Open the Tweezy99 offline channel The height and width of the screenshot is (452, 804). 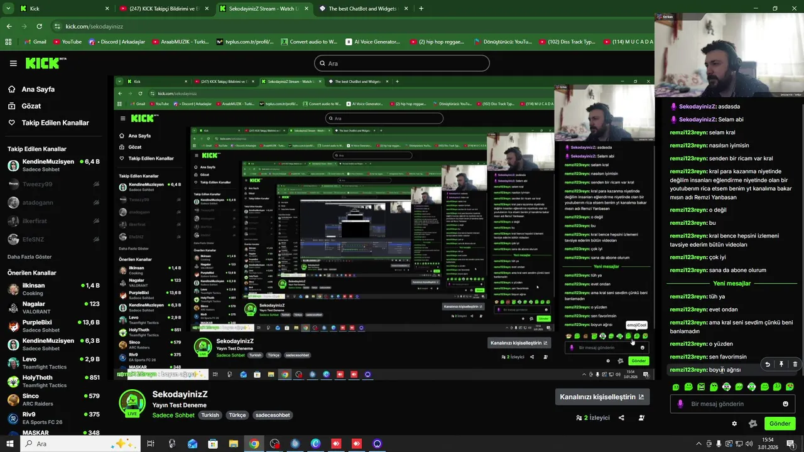(x=53, y=184)
